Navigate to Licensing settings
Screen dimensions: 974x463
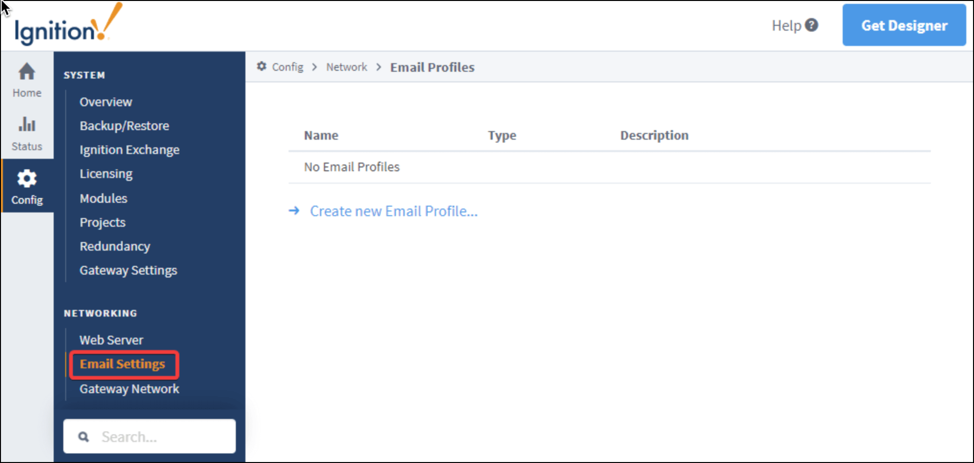coord(106,174)
